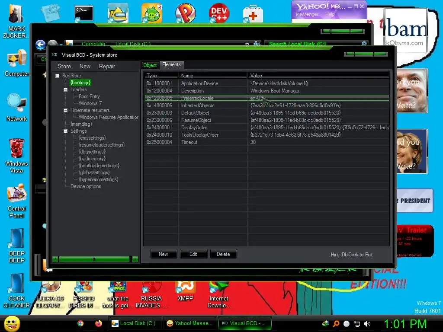Open the MARK ZUCKER desktop icon
Image resolution: width=443 pixels, height=332 pixels.
click(x=16, y=21)
